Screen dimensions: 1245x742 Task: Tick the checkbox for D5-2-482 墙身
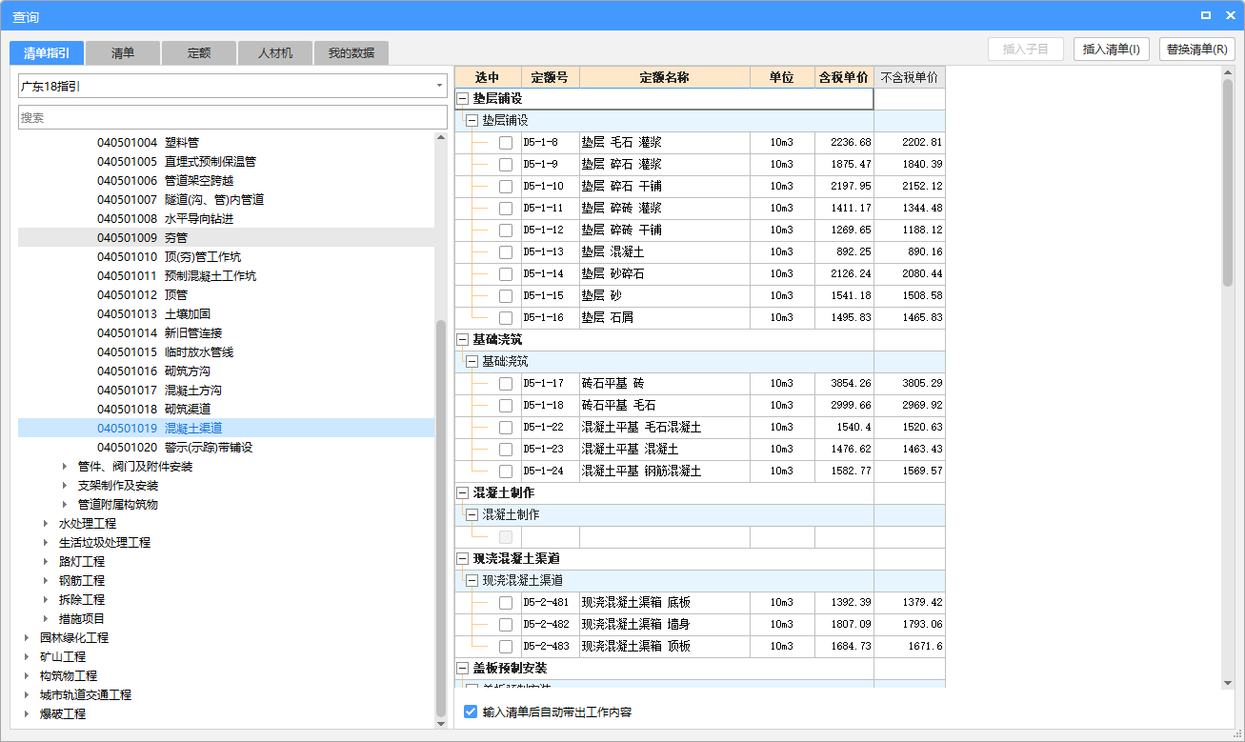click(506, 625)
